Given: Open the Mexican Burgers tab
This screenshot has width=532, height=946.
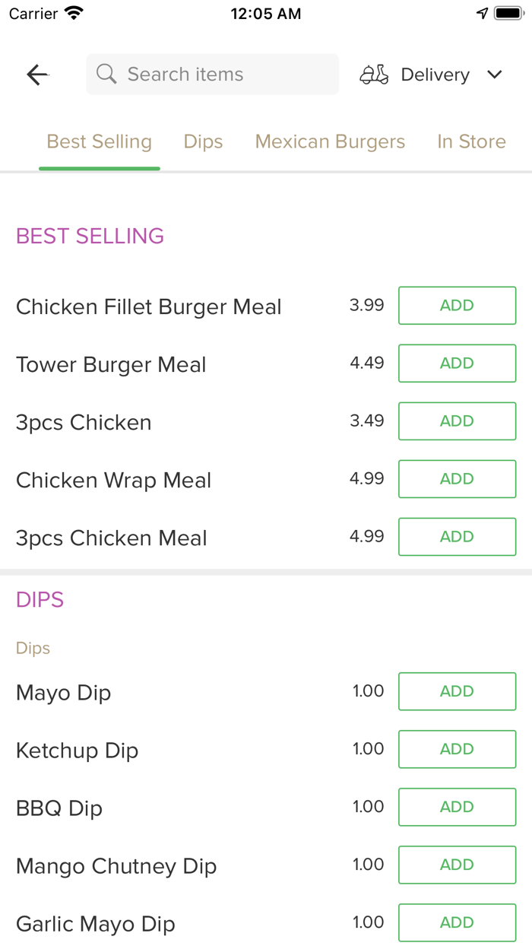Looking at the screenshot, I should coord(330,141).
